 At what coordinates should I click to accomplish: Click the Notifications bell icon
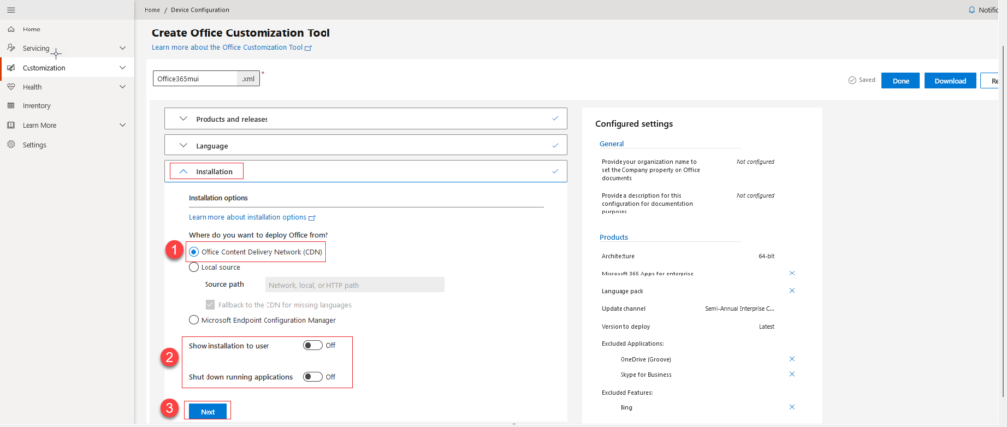(x=971, y=10)
